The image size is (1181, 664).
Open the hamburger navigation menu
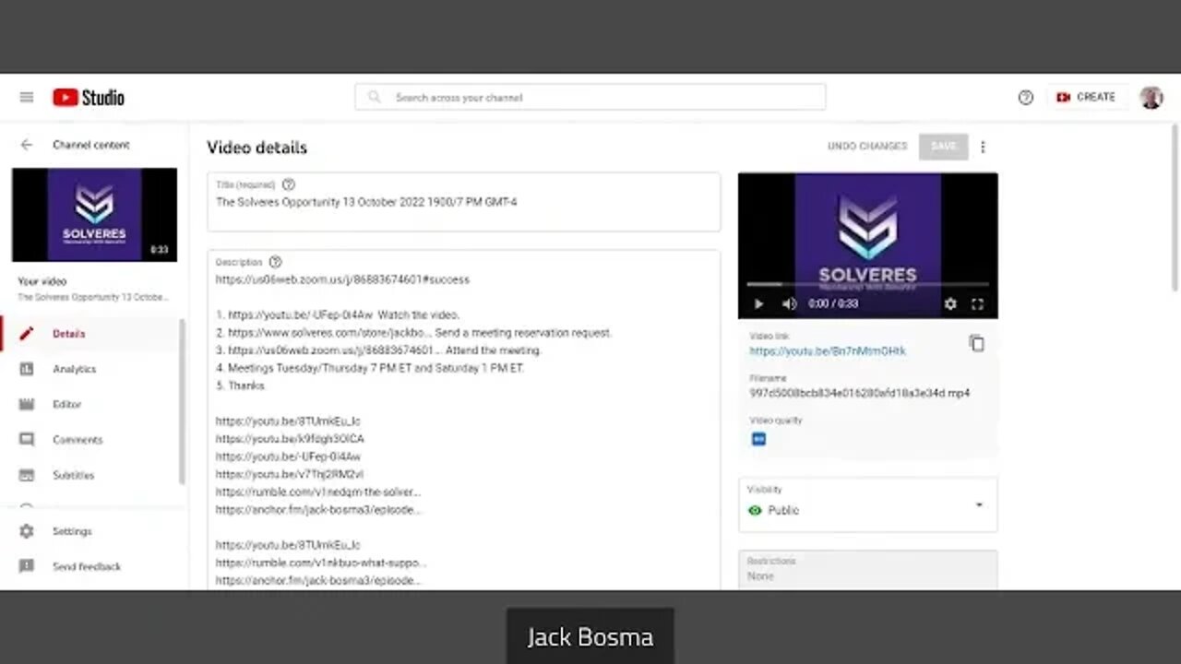(x=27, y=97)
